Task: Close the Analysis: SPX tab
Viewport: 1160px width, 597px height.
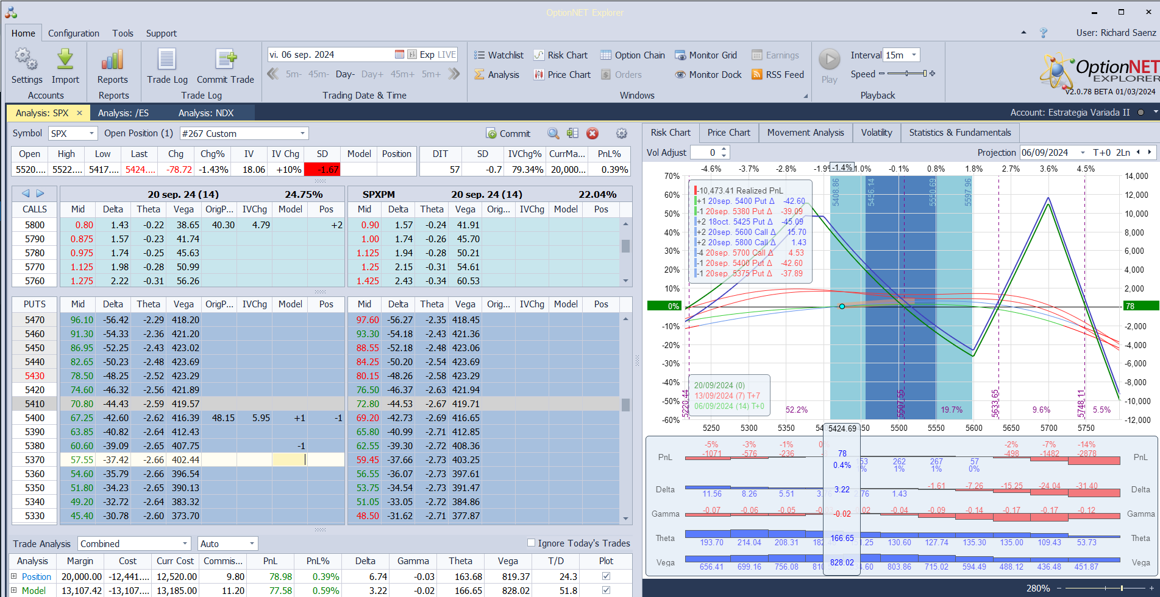Action: (79, 113)
